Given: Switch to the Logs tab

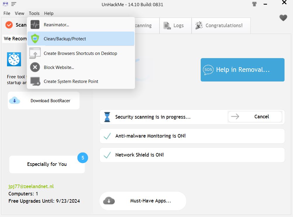Looking at the screenshot, I should point(176,26).
